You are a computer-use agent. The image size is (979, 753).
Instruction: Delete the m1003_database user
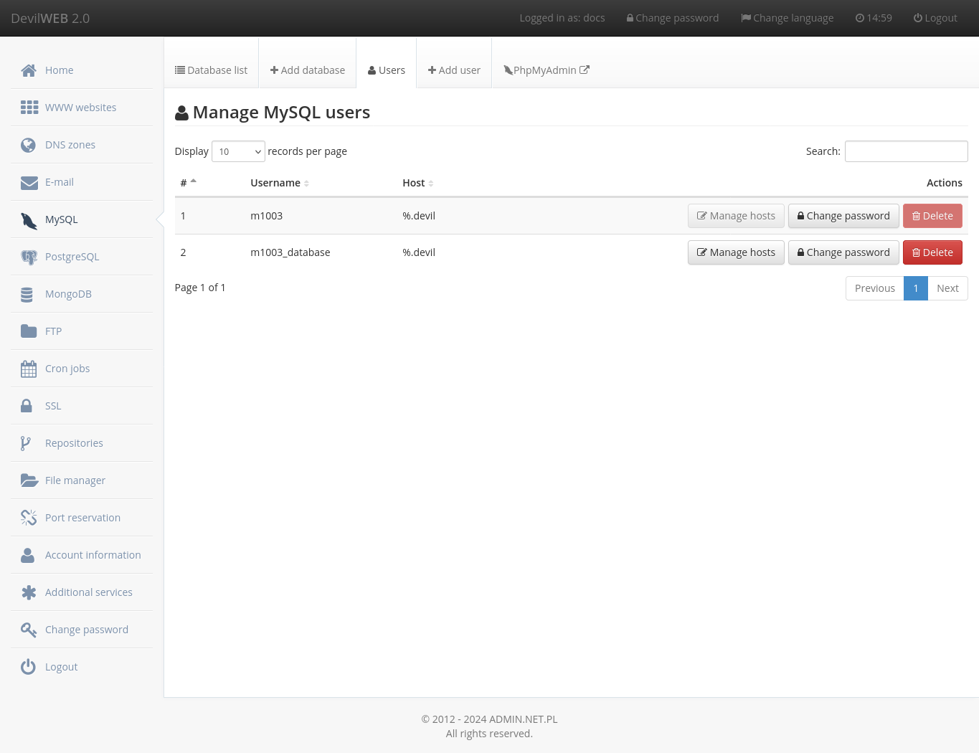(x=932, y=252)
